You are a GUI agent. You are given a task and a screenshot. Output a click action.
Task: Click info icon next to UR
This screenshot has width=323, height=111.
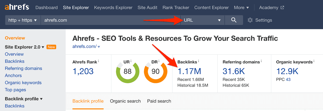pyautogui.click(x=131, y=61)
